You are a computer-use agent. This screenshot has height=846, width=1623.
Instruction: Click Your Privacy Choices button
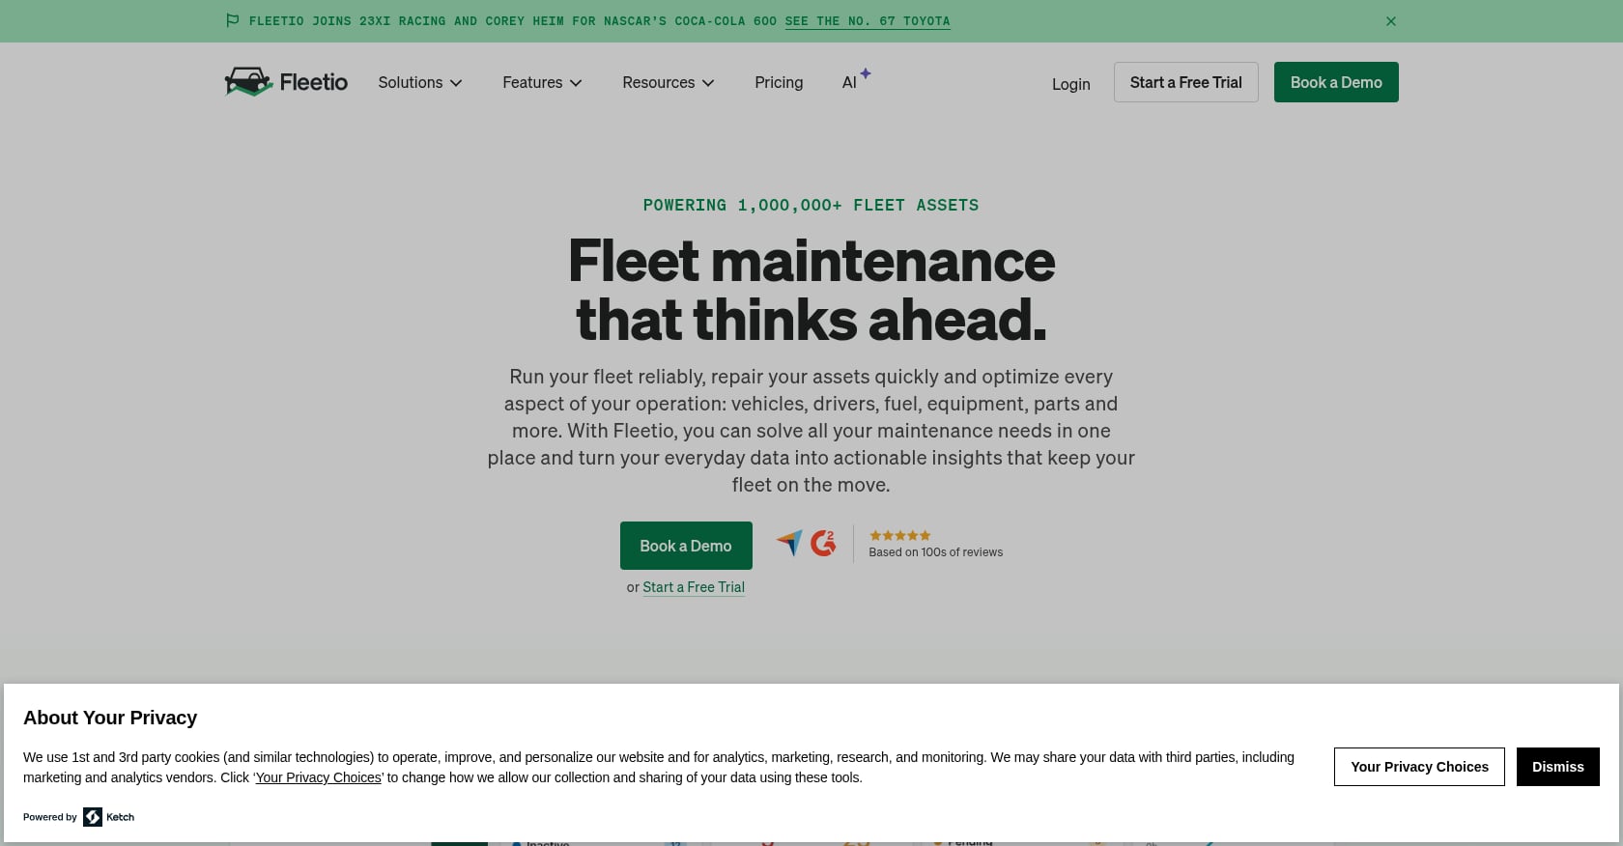1419,767
